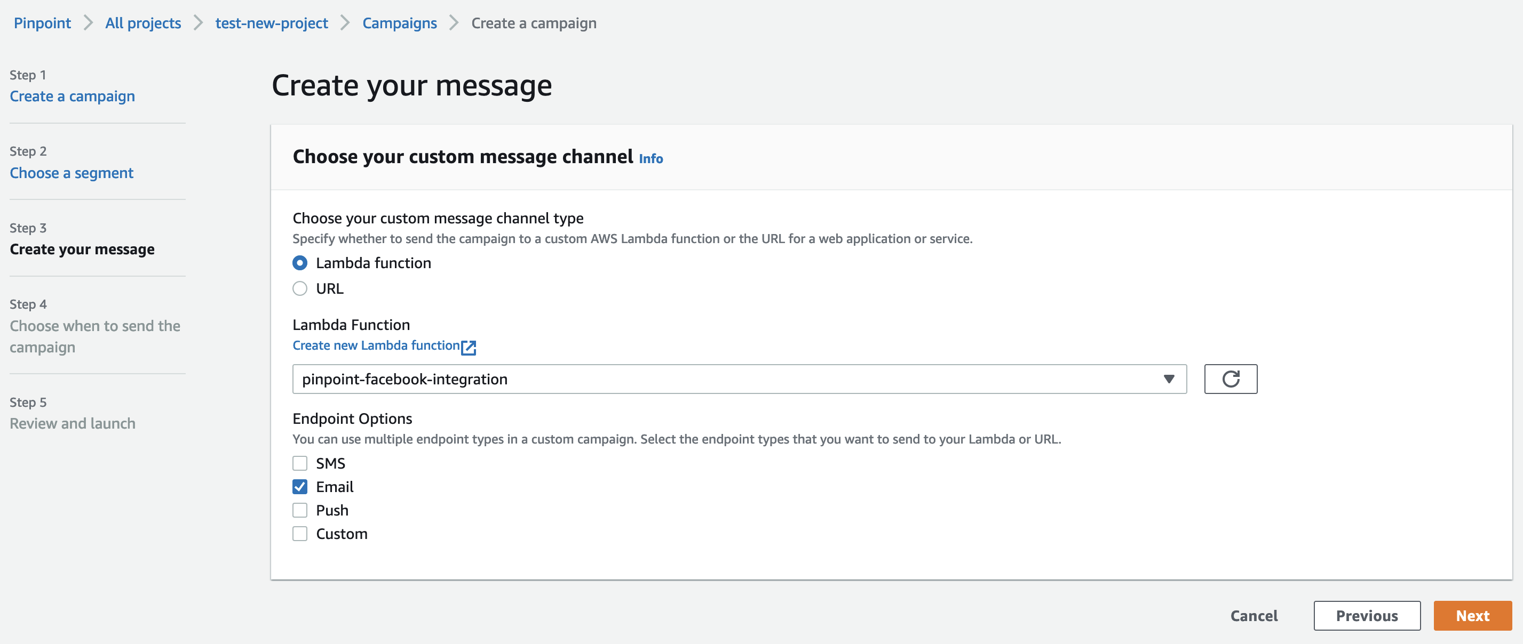The width and height of the screenshot is (1523, 644).
Task: Click the external link icon beside Create new Lambda function
Action: [469, 347]
